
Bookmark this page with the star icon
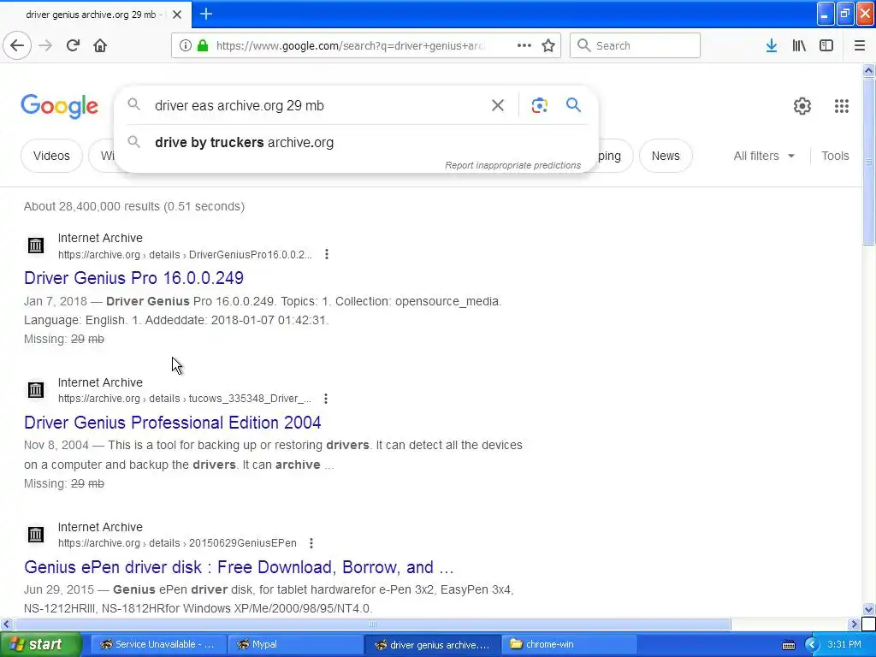pos(548,45)
